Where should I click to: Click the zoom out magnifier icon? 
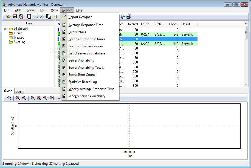18,98
